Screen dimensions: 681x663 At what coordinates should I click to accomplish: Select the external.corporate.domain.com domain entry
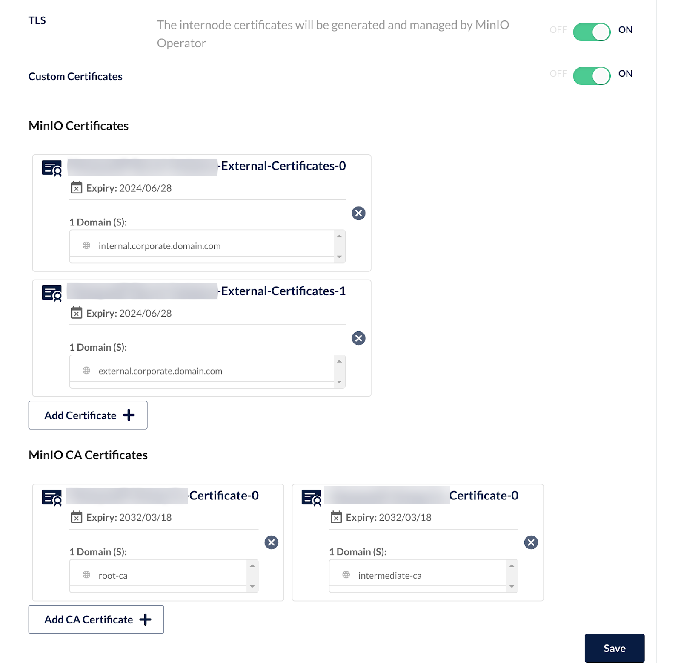click(x=160, y=371)
